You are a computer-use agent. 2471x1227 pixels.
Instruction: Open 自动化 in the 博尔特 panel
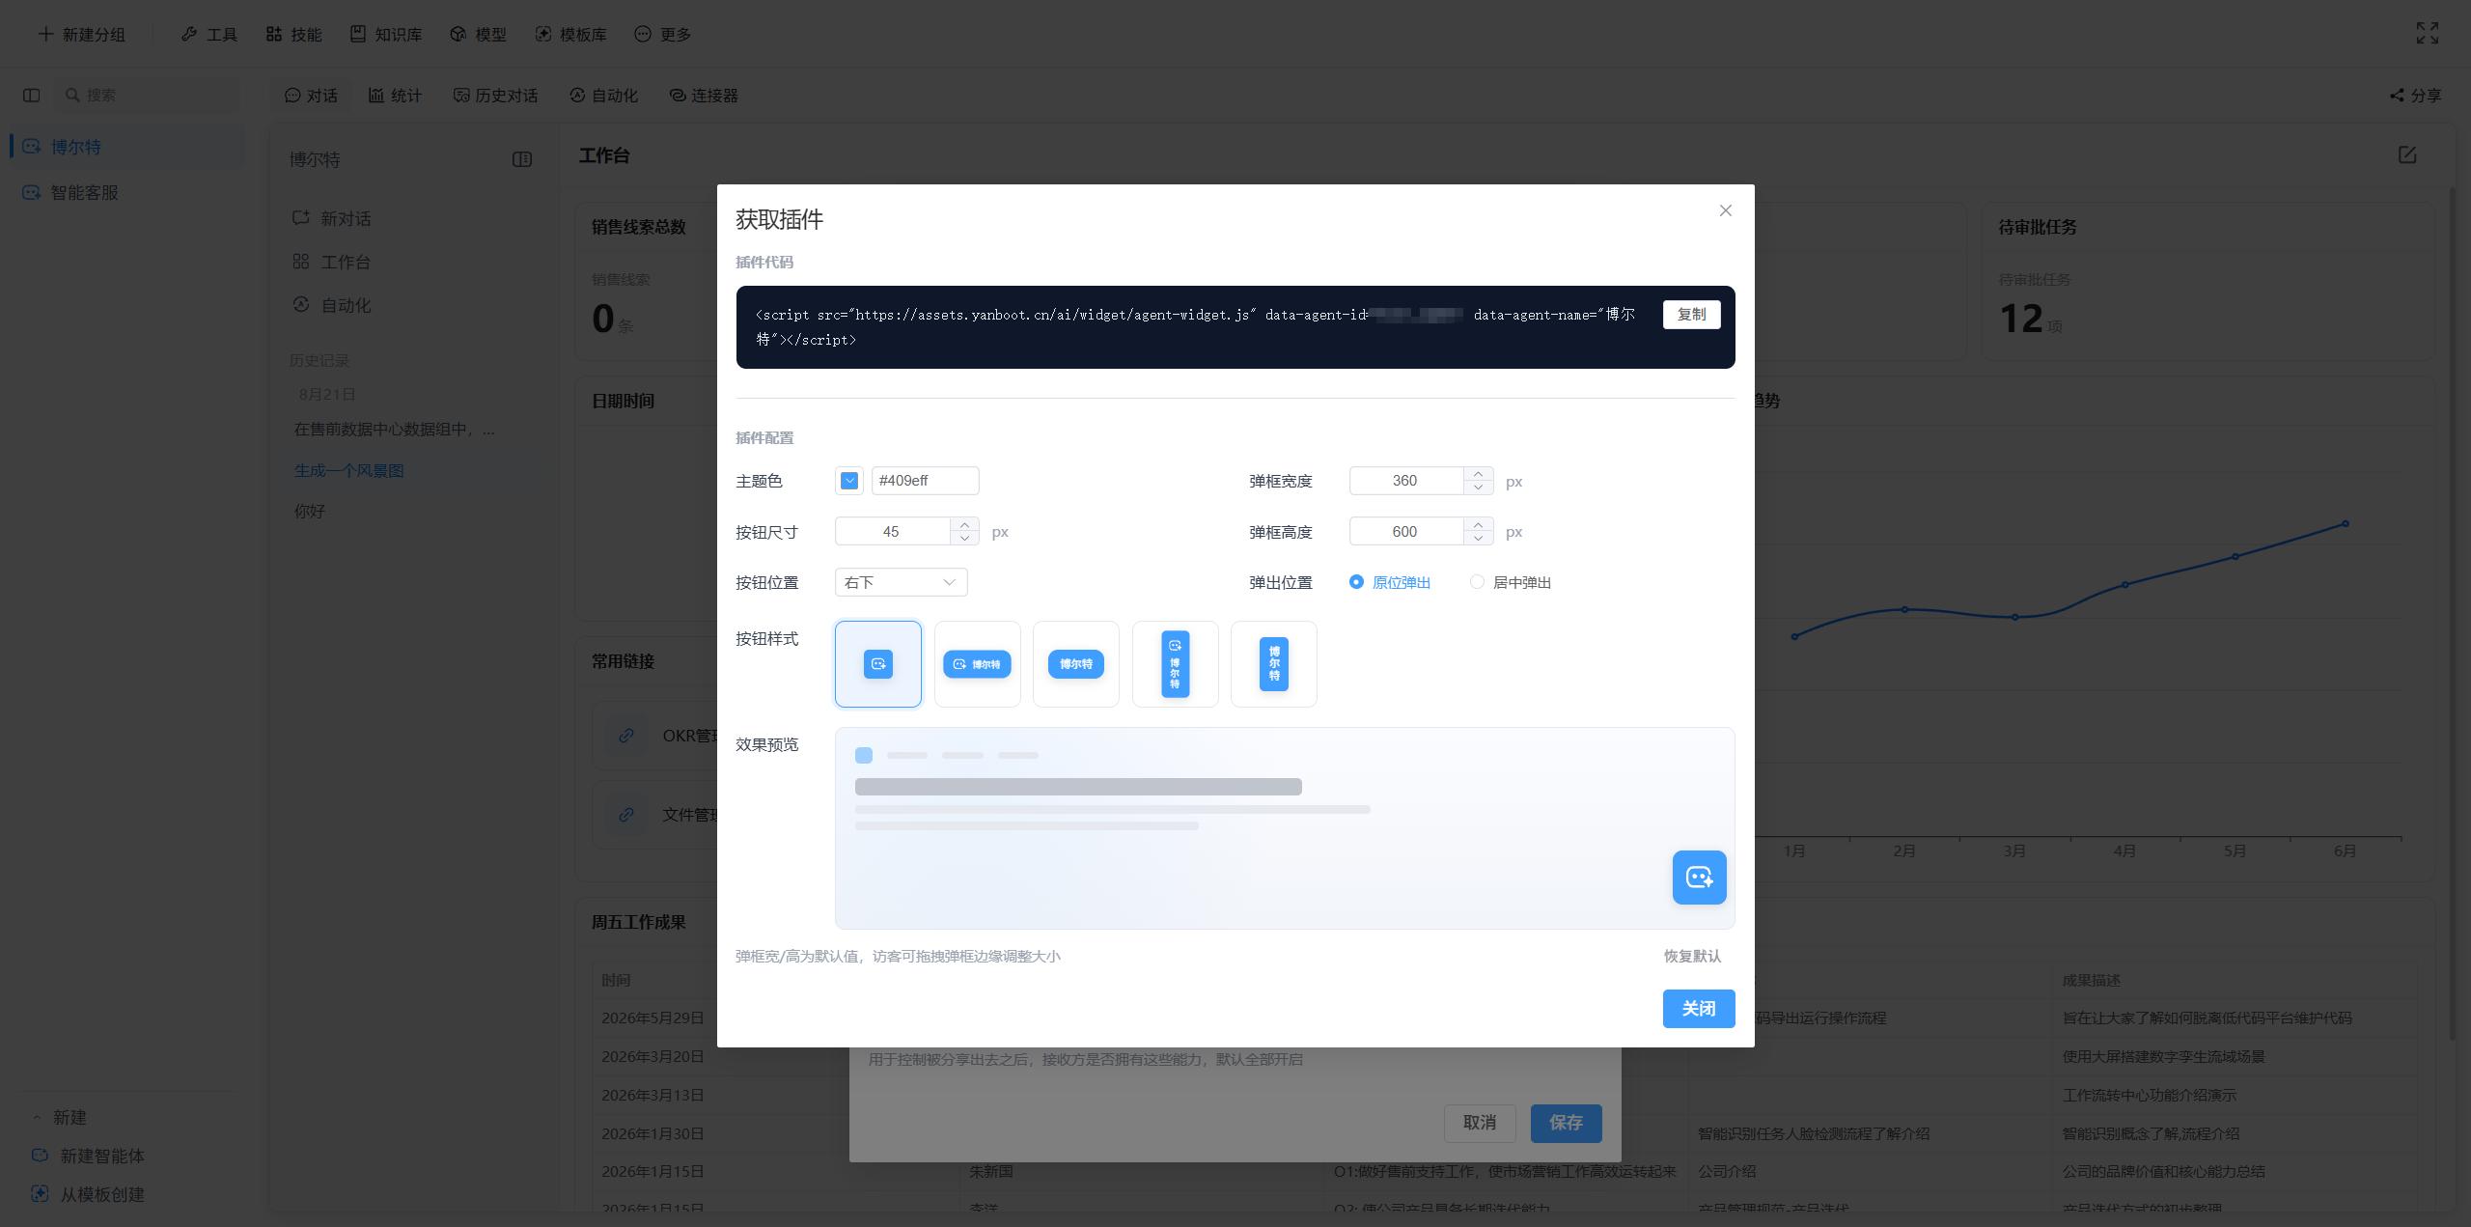click(x=332, y=306)
